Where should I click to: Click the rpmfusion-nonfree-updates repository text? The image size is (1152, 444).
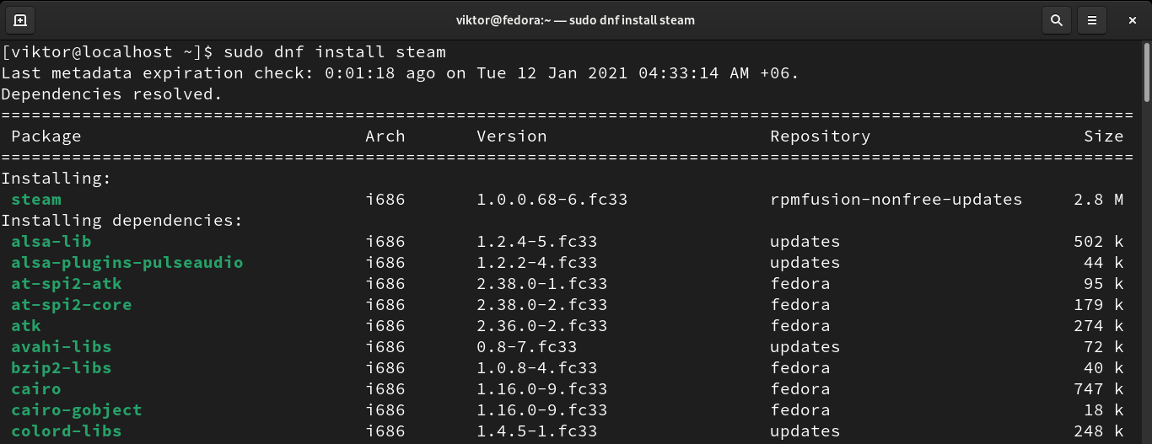pyautogui.click(x=896, y=200)
